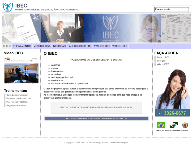Click 'Inscrição' under Faça Agora
193x144 pixels.
[x=161, y=61]
